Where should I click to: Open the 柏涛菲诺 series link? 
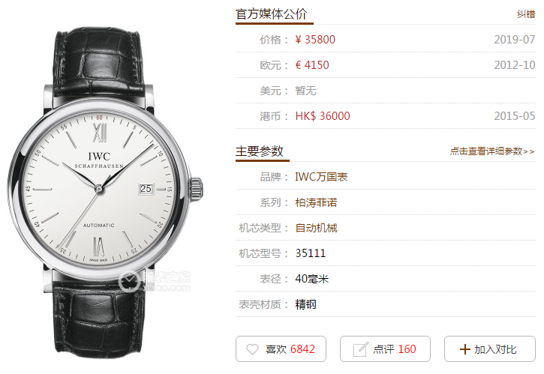[x=316, y=202]
